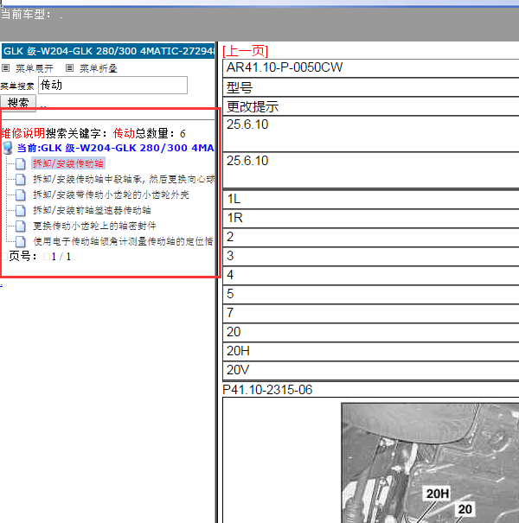Screen dimensions: 519x523
Task: Click the 总数量: 6 result count
Action: (x=160, y=133)
